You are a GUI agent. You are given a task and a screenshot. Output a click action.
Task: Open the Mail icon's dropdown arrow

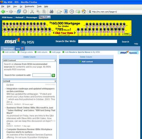(x=61, y=12)
